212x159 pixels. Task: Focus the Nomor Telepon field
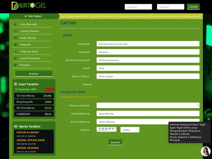[148, 76]
